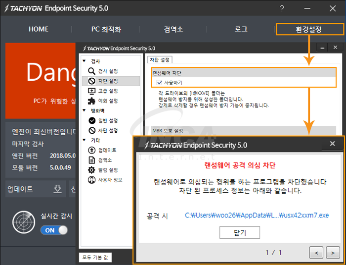Image resolution: width=346 pixels, height=265 pixels.
Task: Toggle the 실시간 감시 ON switch
Action: click(x=54, y=230)
